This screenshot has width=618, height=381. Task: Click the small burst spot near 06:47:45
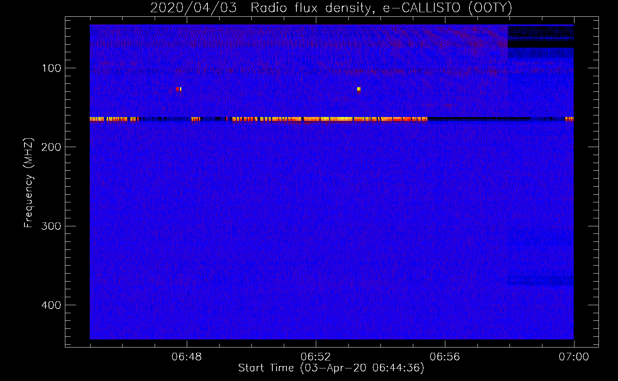click(x=179, y=89)
